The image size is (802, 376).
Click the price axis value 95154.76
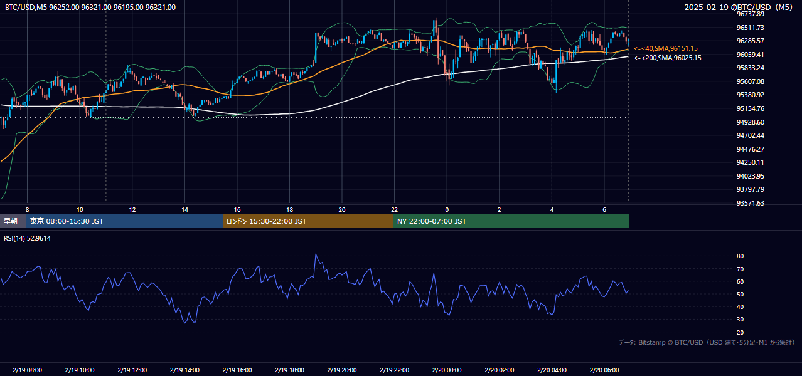tap(750, 108)
